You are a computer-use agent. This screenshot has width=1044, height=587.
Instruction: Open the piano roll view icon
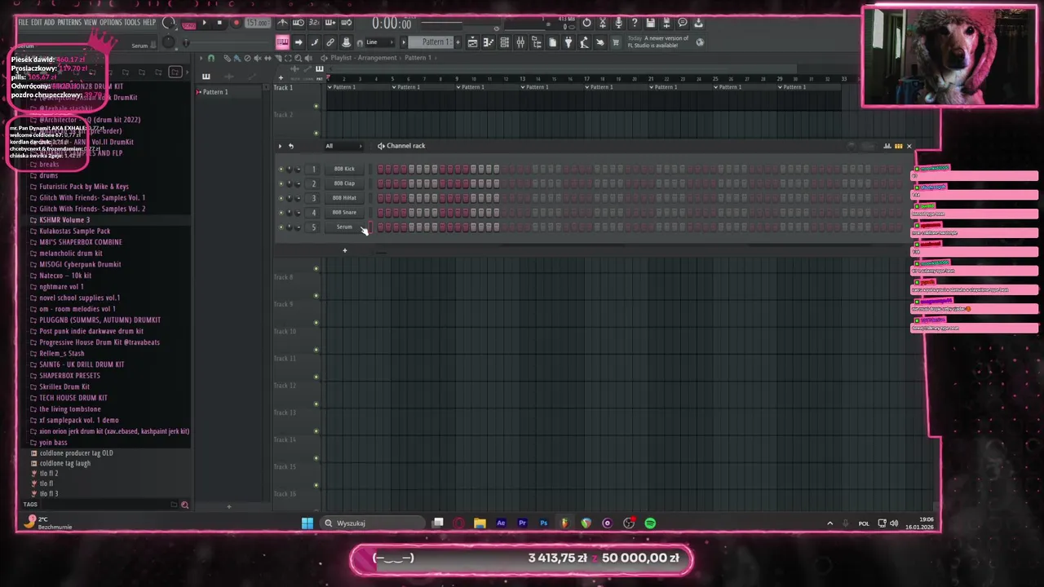488,42
